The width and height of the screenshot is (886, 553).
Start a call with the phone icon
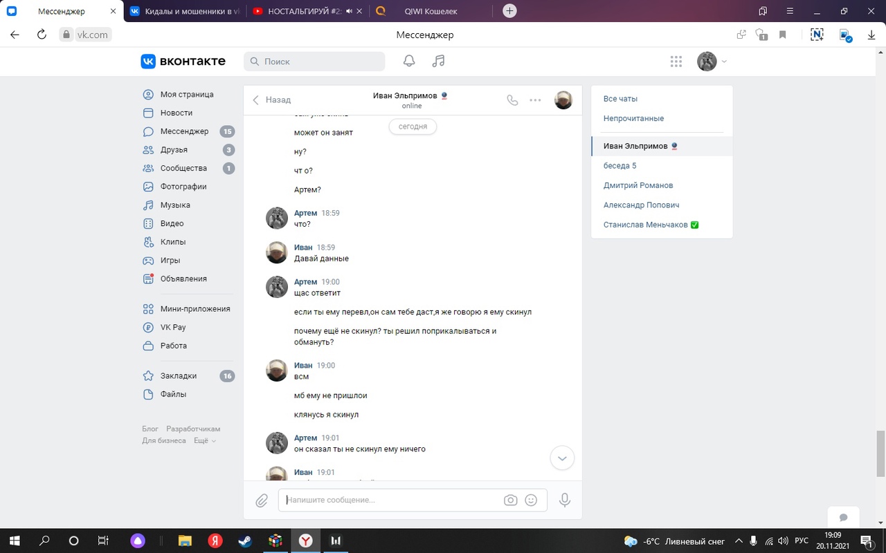pyautogui.click(x=512, y=100)
